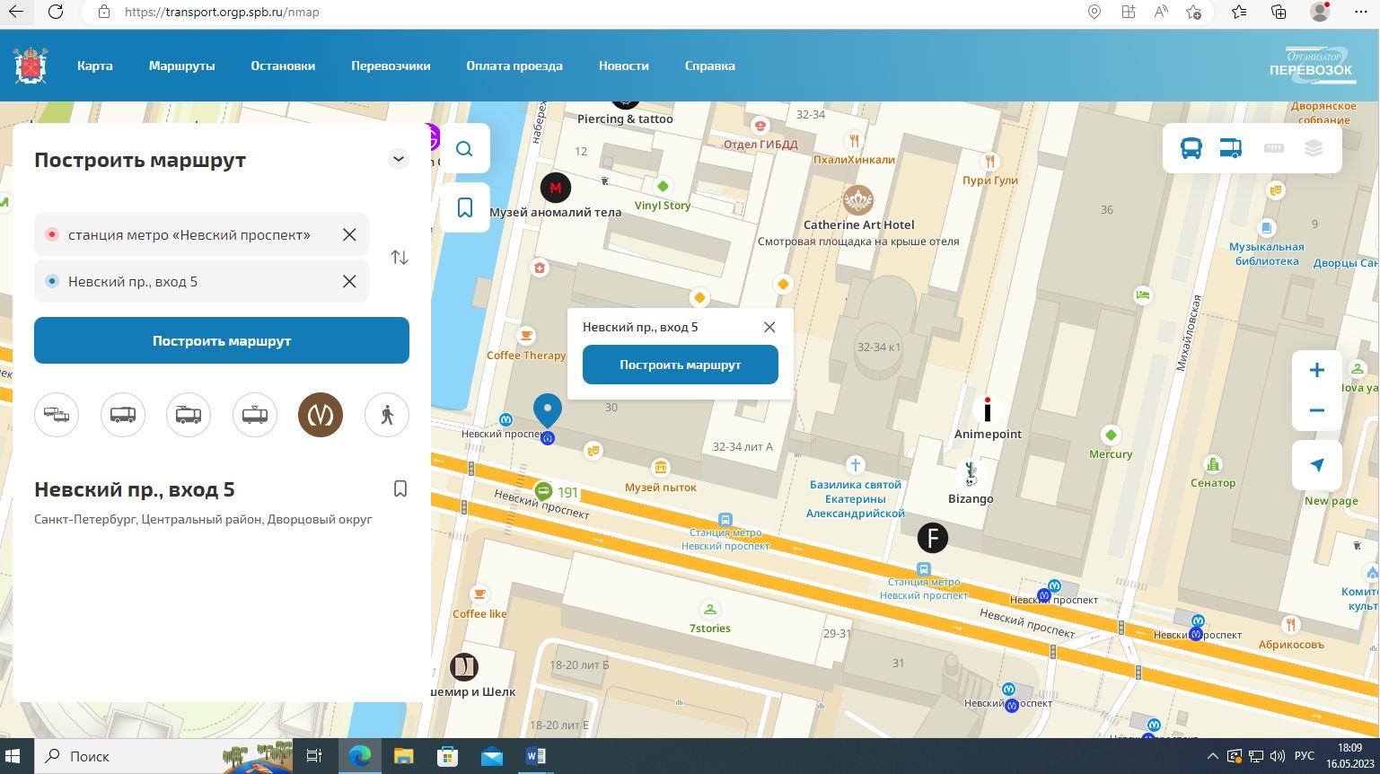Toggle the bus vehicles layer on the map

[1191, 148]
